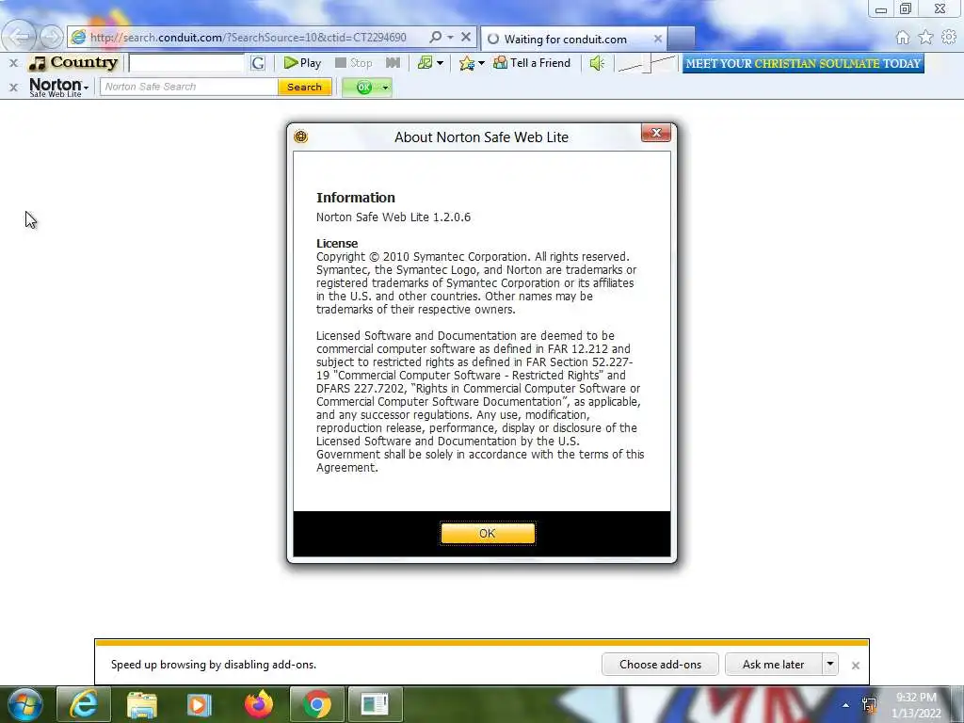Click the 'License' heading

tap(337, 244)
